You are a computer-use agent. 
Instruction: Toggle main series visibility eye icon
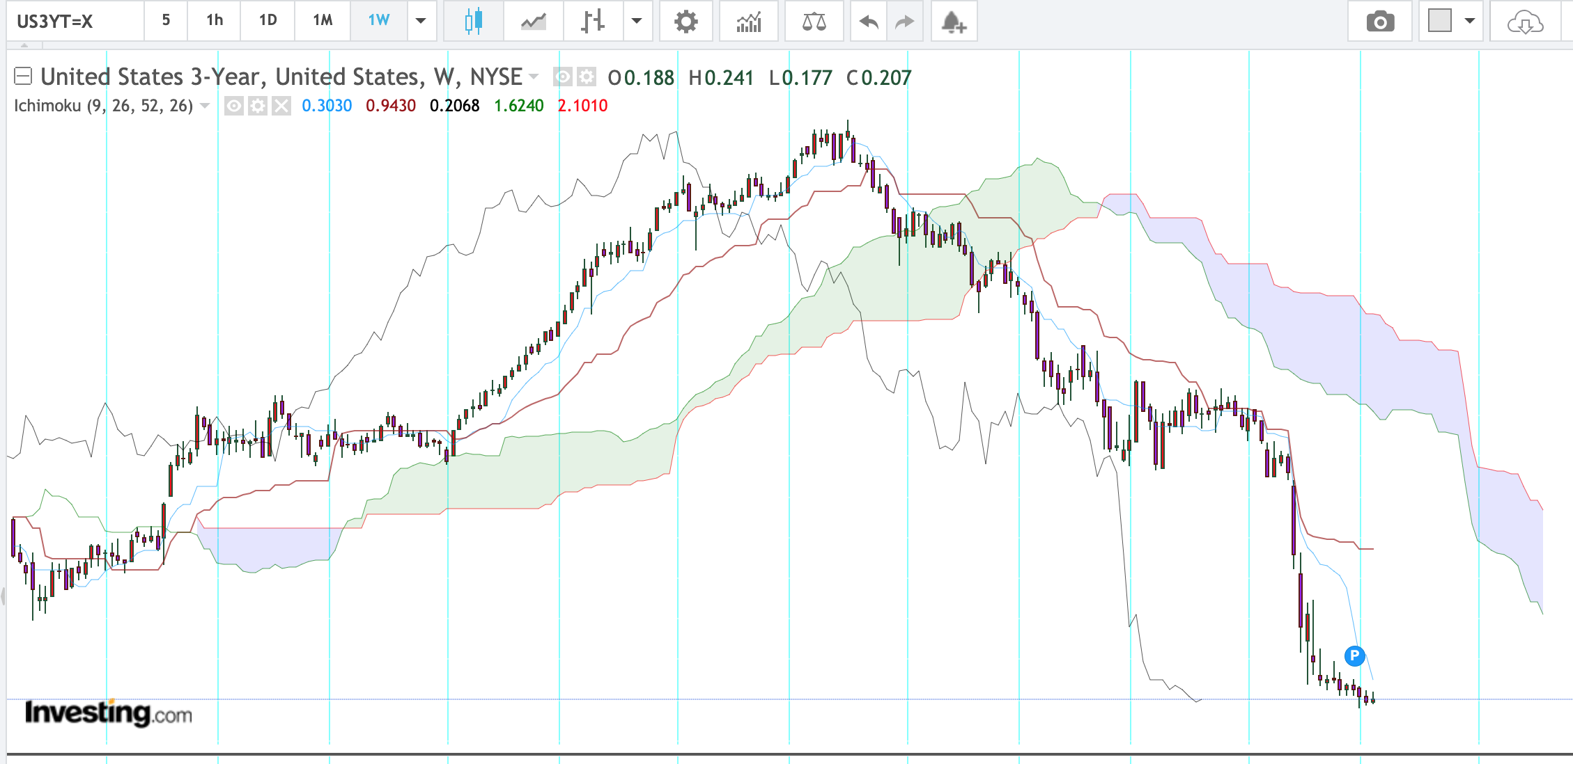[562, 77]
